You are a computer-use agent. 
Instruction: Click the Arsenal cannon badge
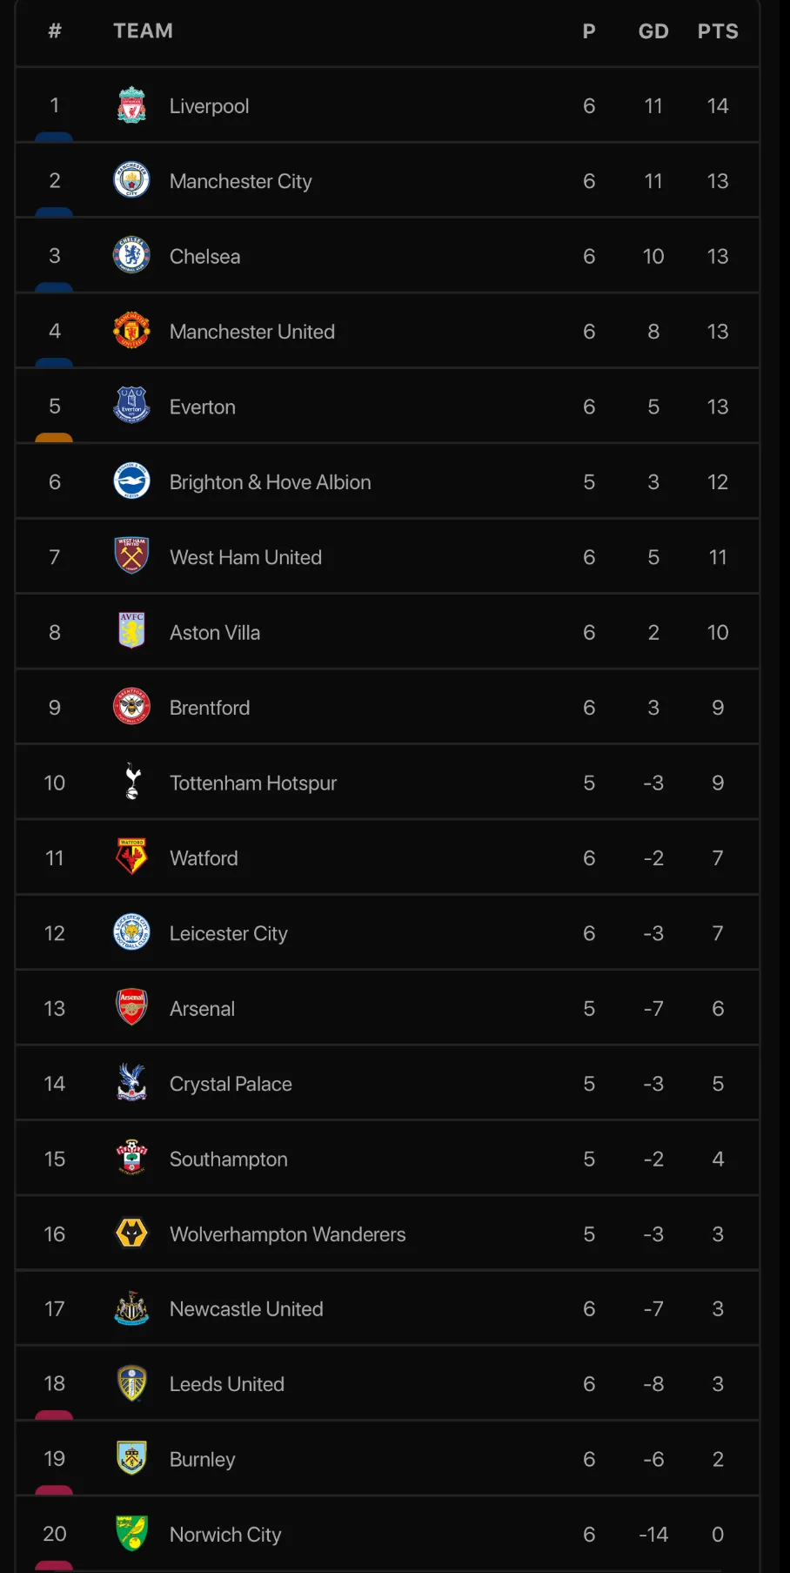click(x=131, y=1008)
